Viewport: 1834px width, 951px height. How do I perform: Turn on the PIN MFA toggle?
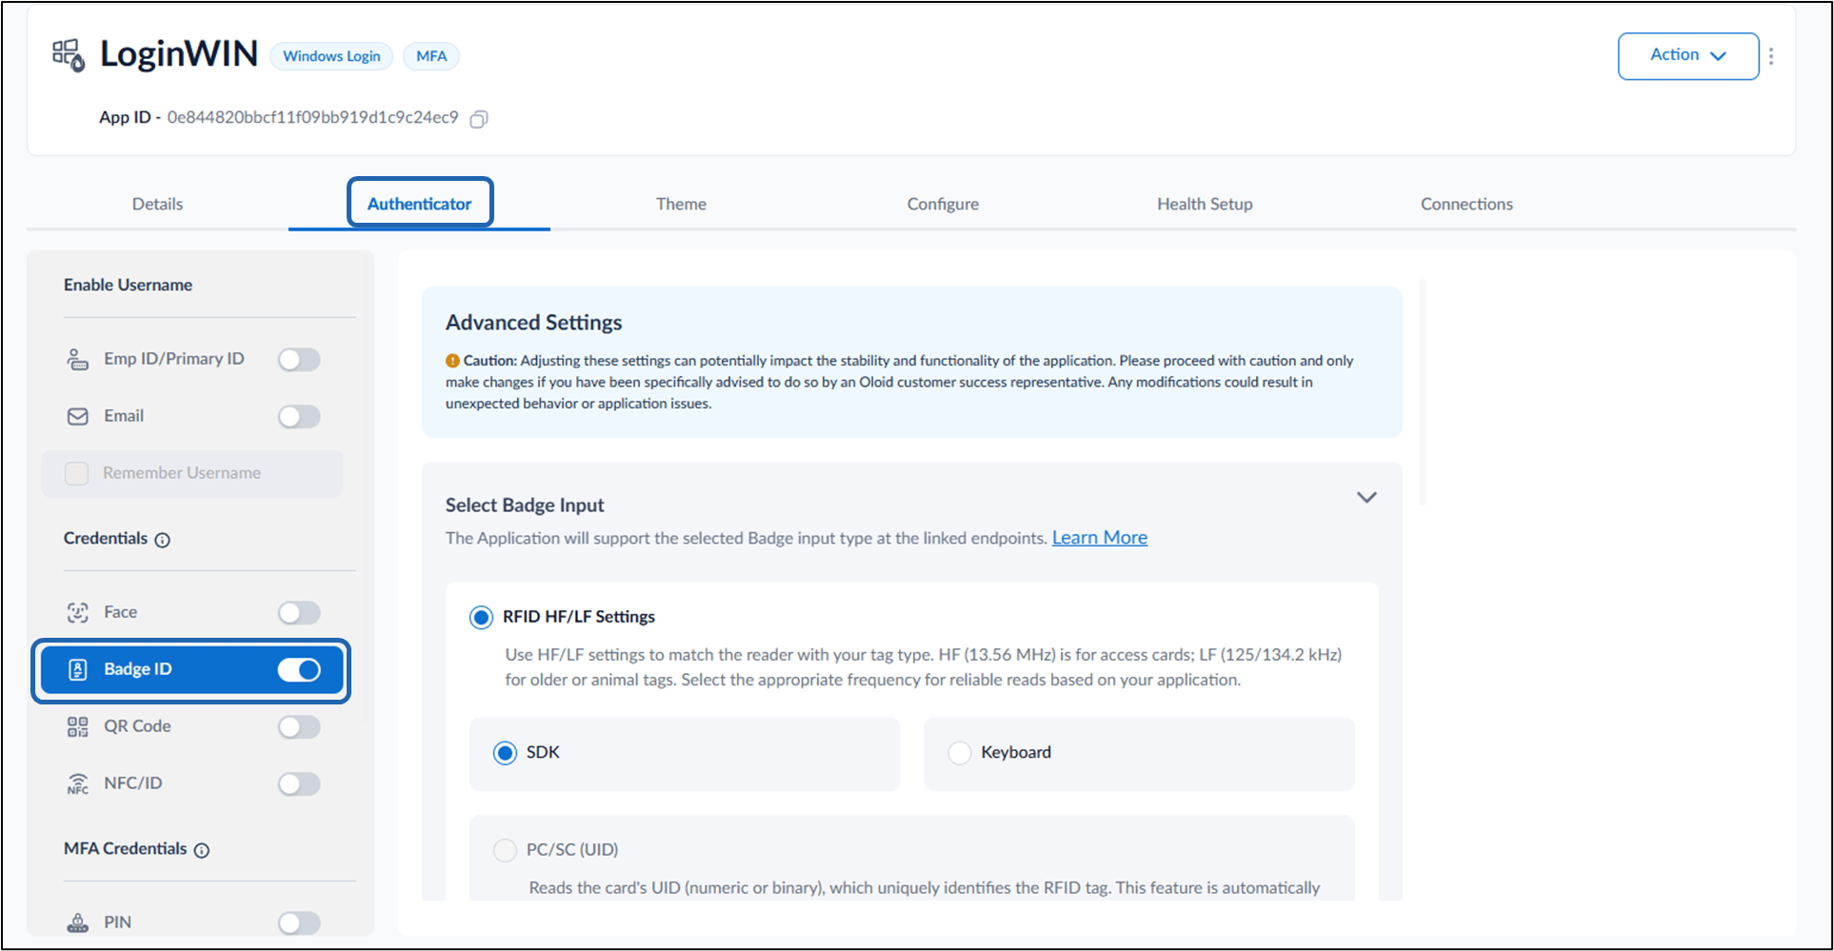pyautogui.click(x=299, y=922)
